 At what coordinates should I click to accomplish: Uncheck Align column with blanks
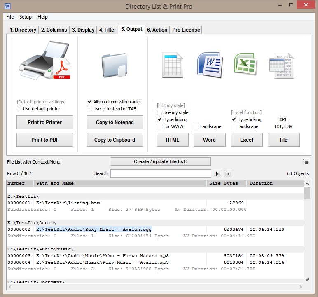(x=89, y=101)
